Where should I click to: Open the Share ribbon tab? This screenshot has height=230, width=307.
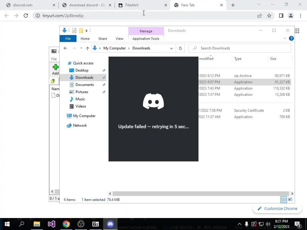pos(103,39)
